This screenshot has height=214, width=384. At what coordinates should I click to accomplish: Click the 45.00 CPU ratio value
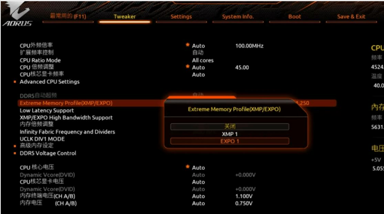click(242, 67)
